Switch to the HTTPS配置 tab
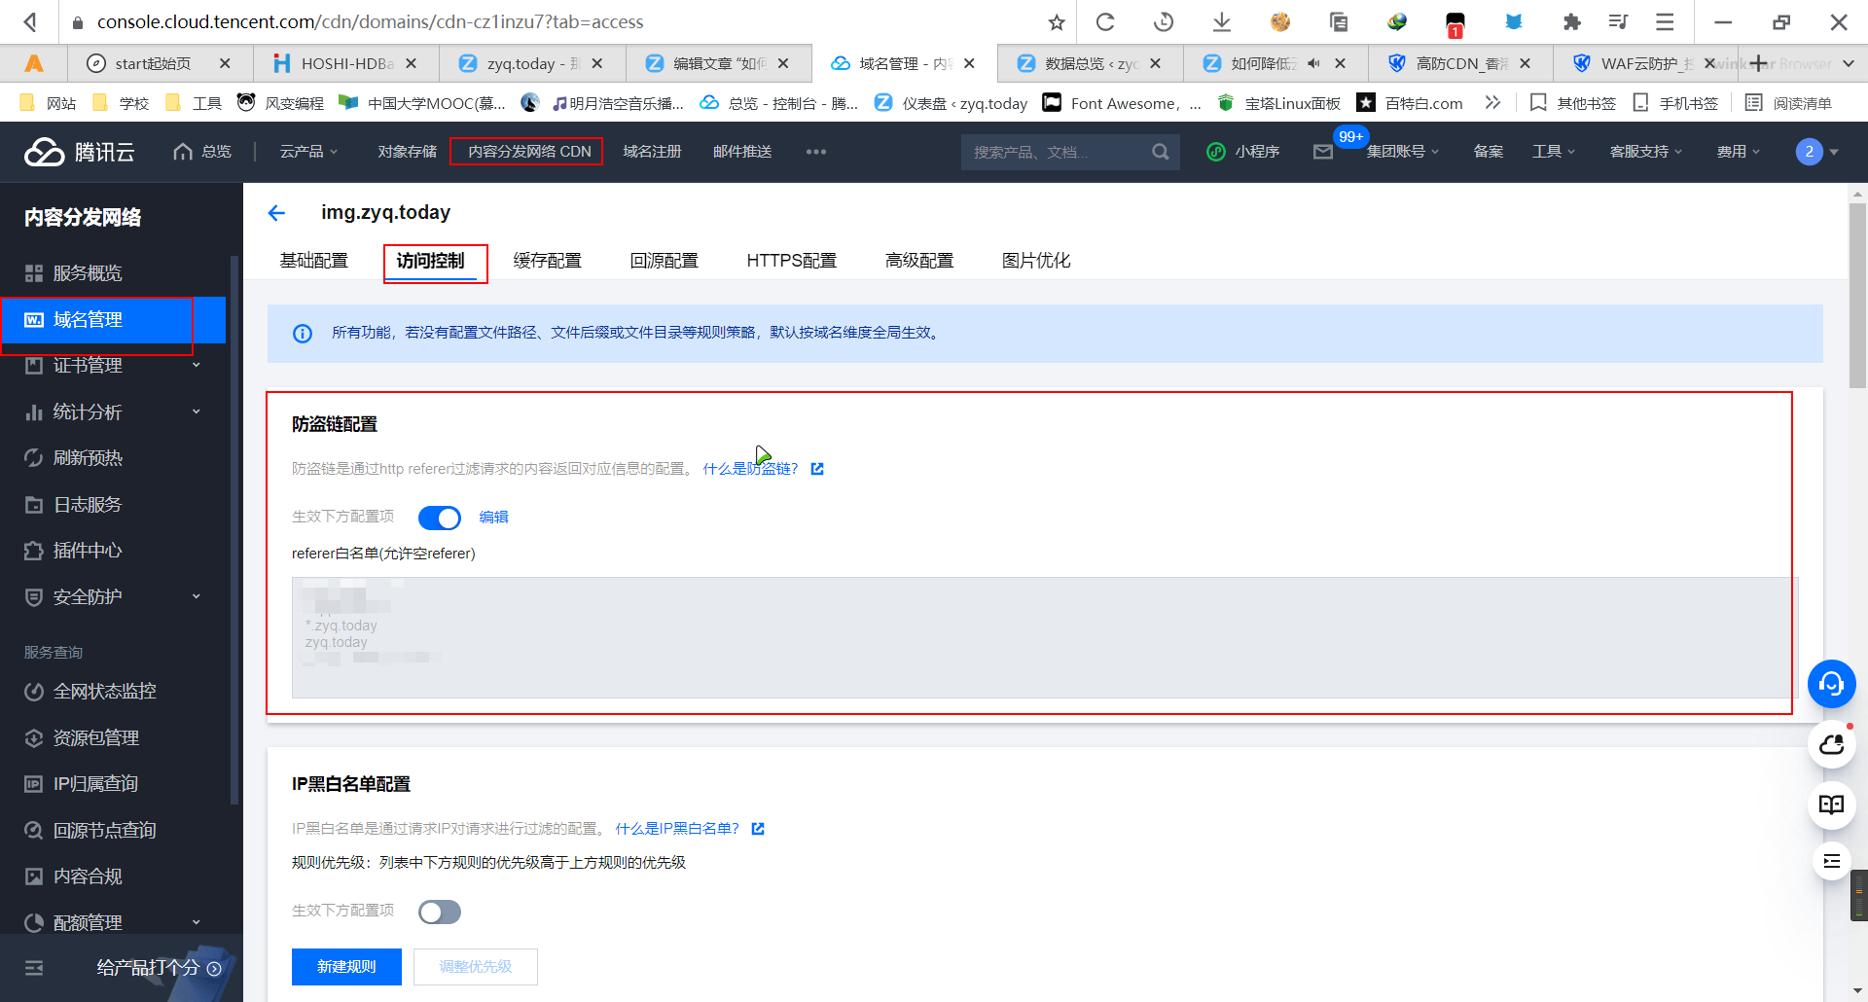The width and height of the screenshot is (1868, 1002). coord(791,260)
